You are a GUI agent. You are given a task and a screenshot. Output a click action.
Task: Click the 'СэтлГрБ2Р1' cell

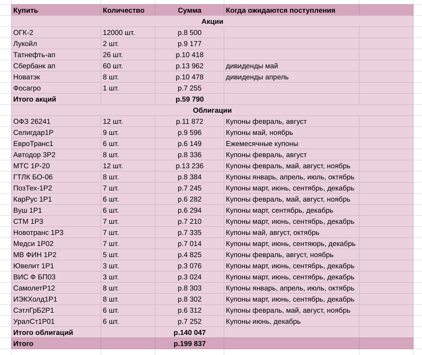point(56,311)
